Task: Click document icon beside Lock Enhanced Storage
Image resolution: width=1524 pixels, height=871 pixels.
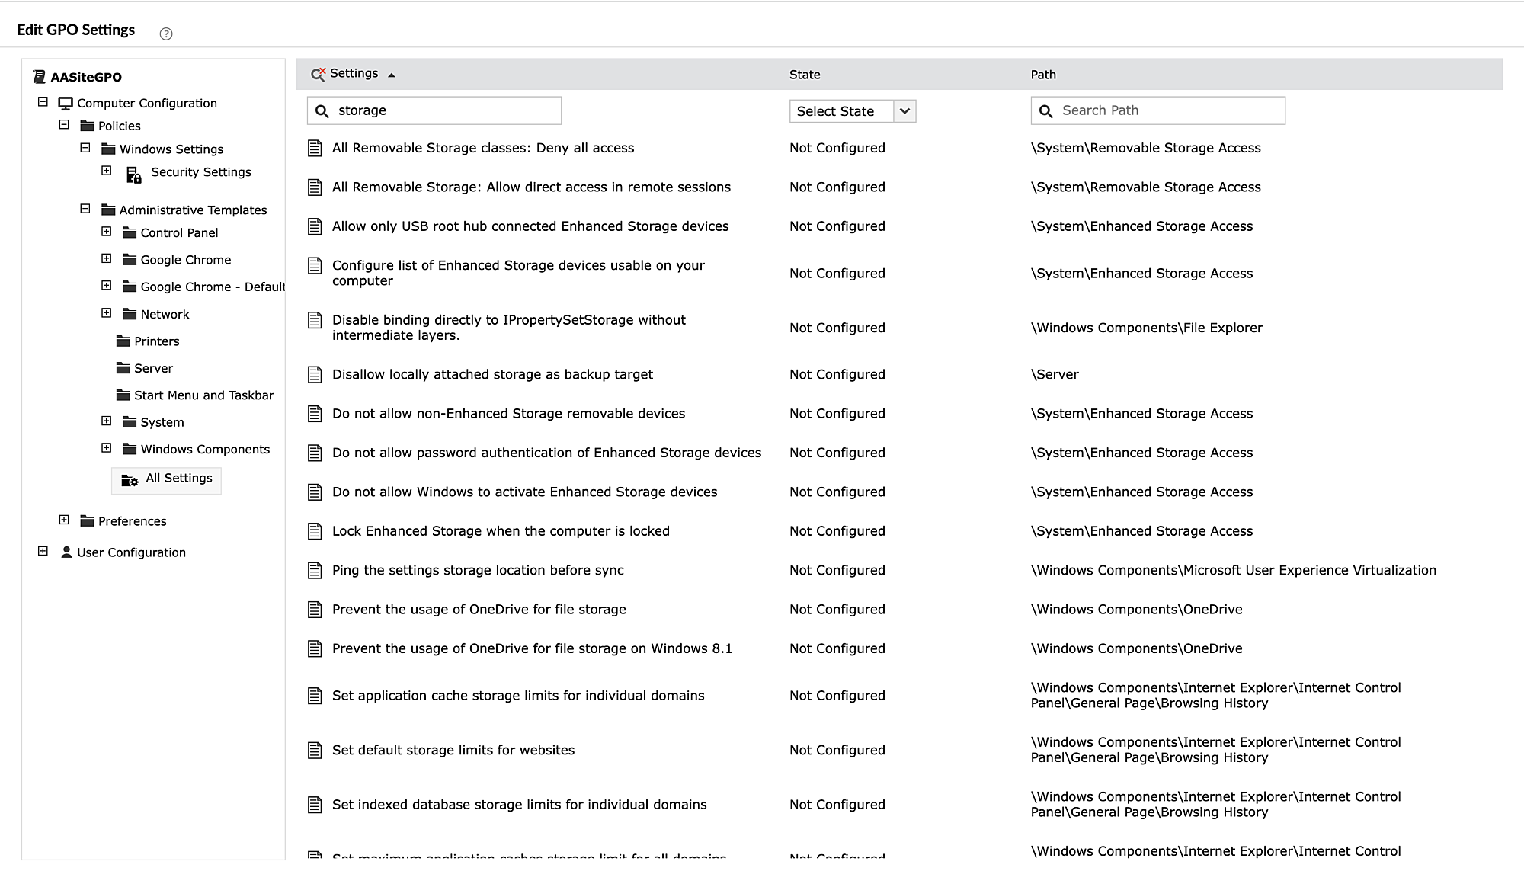Action: [x=315, y=531]
